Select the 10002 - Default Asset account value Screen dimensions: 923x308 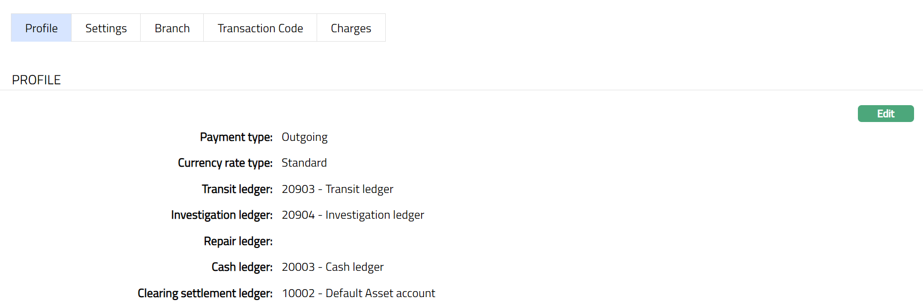pyautogui.click(x=358, y=293)
